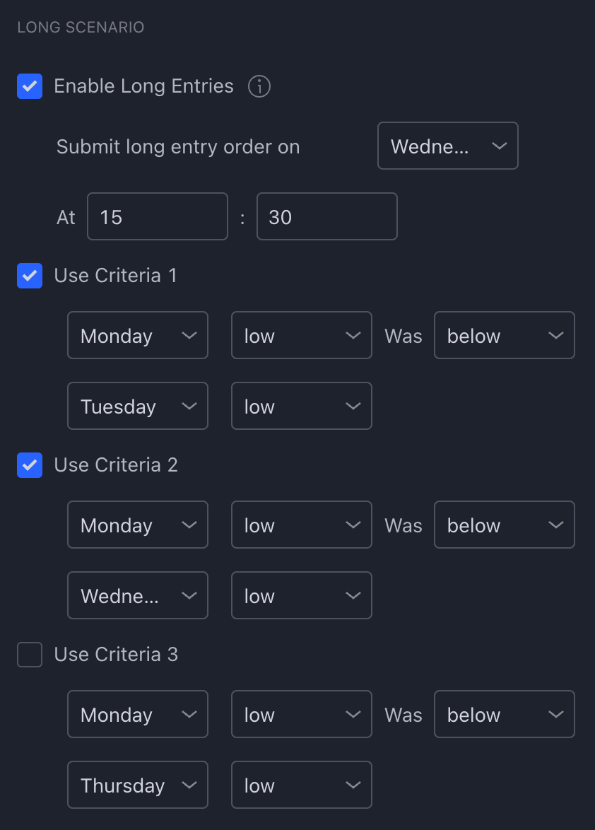The image size is (595, 830).
Task: Open the low price dropdown next to Monday in Criteria 1
Action: (x=301, y=335)
